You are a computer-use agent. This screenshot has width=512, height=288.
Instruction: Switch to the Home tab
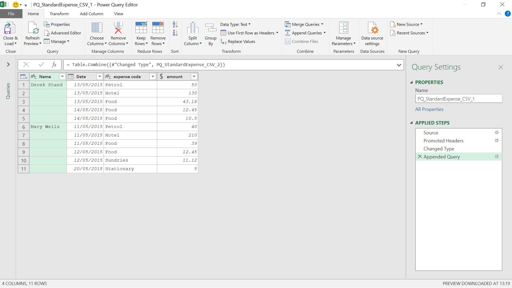click(x=33, y=14)
